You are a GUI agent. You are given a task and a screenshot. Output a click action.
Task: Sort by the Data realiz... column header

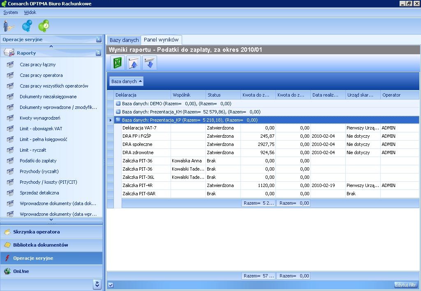tap(328, 95)
